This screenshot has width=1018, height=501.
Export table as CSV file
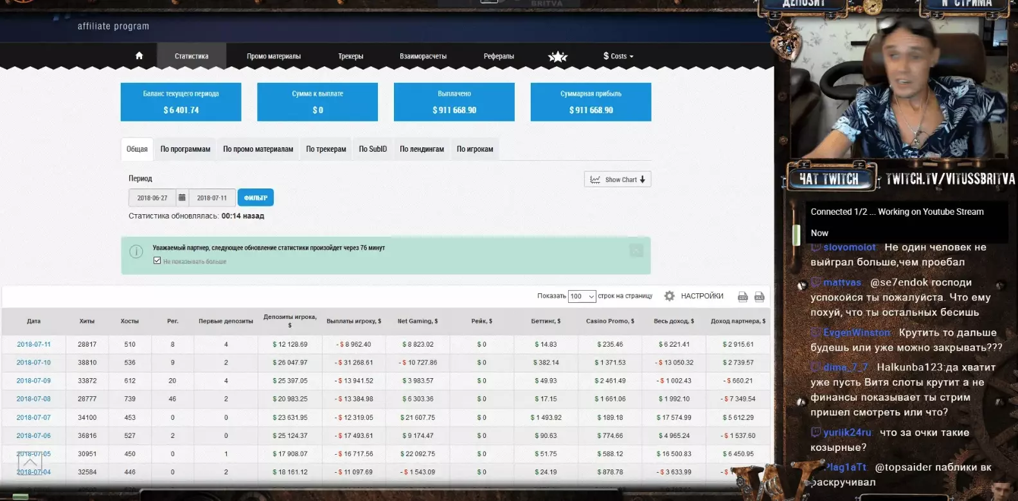tap(742, 296)
